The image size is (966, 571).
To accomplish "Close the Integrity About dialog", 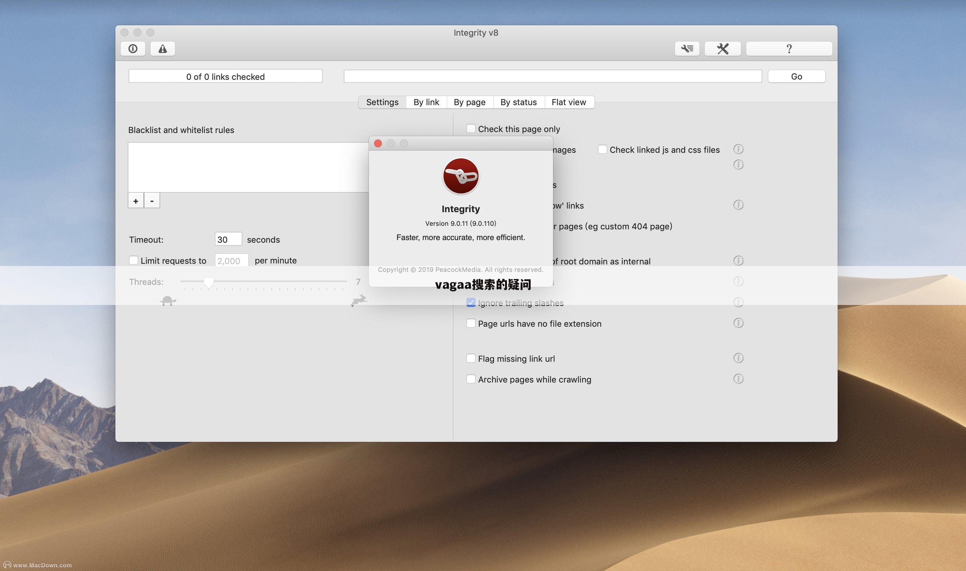I will [x=378, y=143].
